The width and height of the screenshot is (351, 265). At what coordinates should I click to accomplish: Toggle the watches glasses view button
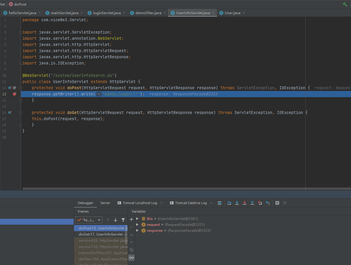pos(131,258)
